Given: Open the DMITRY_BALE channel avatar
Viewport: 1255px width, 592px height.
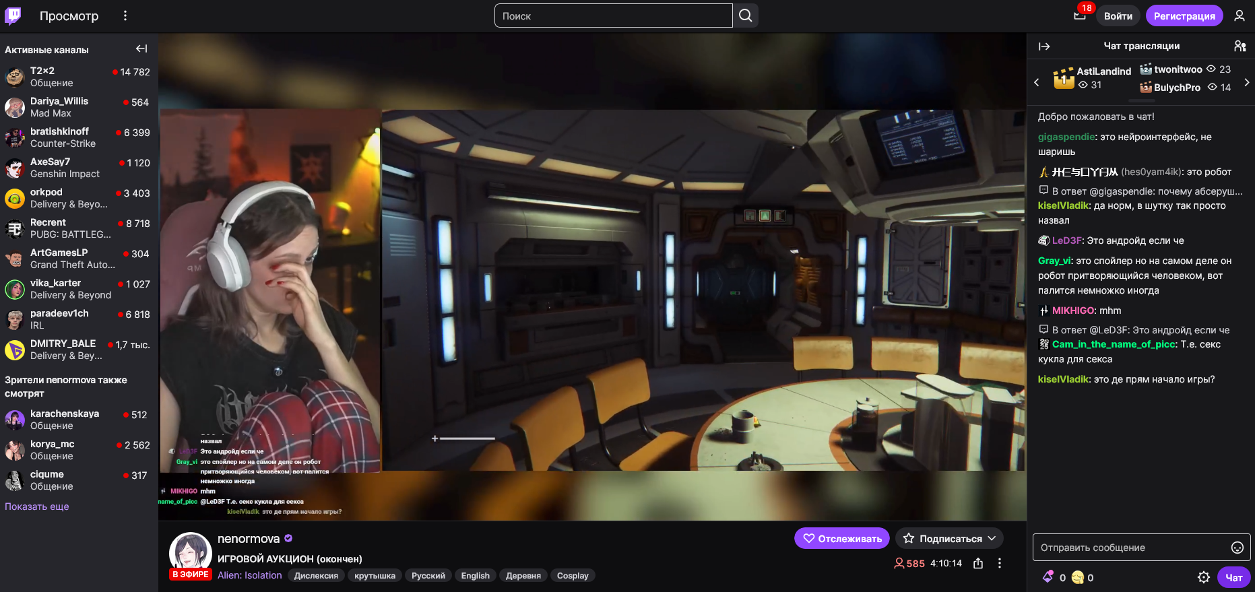Looking at the screenshot, I should (x=15, y=350).
